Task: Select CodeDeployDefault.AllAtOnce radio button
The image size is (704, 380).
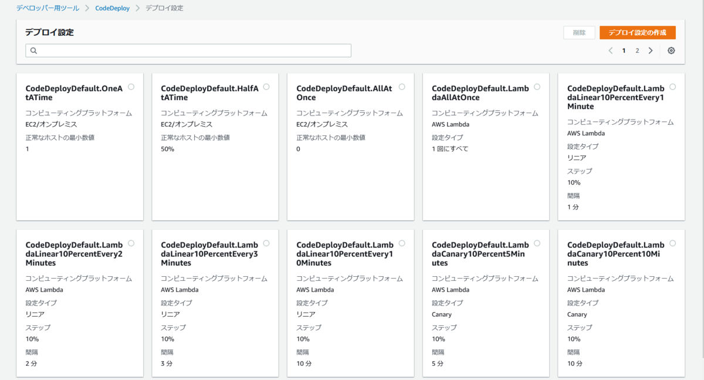Action: tap(402, 87)
